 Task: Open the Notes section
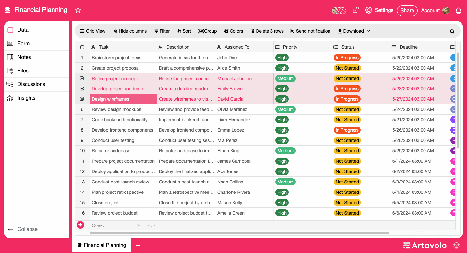36,57
